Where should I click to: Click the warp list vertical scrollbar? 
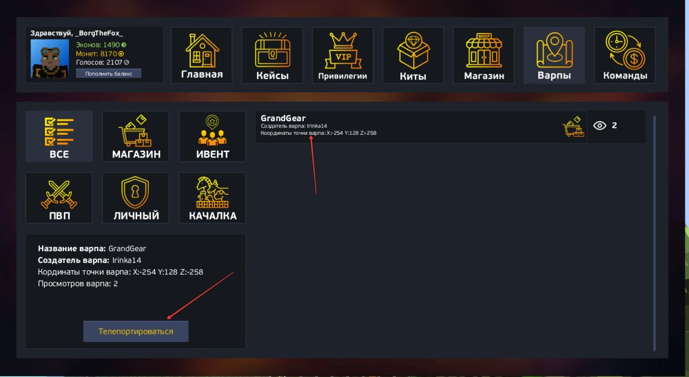(655, 233)
